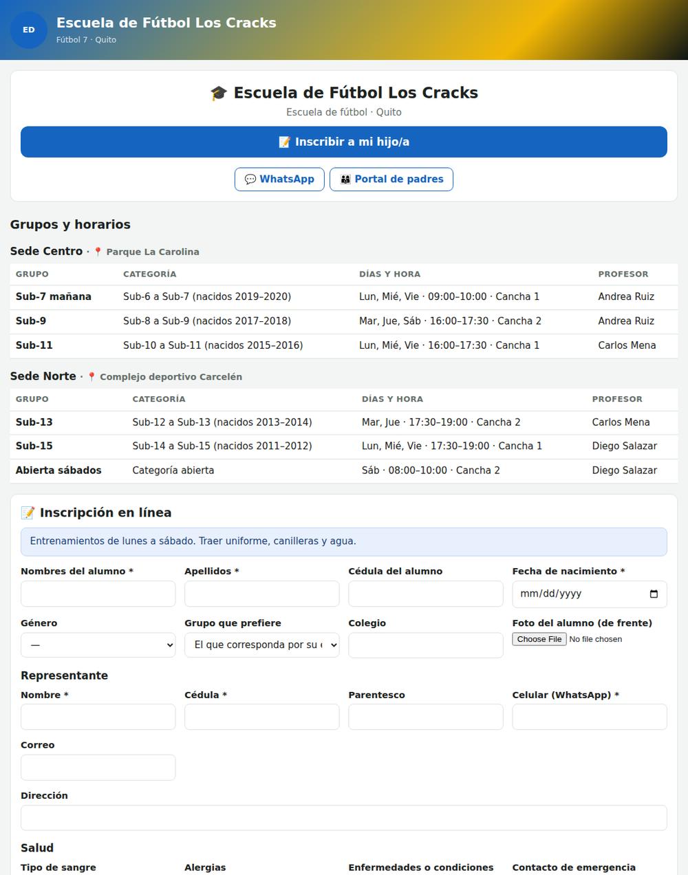Click the Grupos y horarios heading
Image resolution: width=688 pixels, height=875 pixels.
tap(70, 224)
